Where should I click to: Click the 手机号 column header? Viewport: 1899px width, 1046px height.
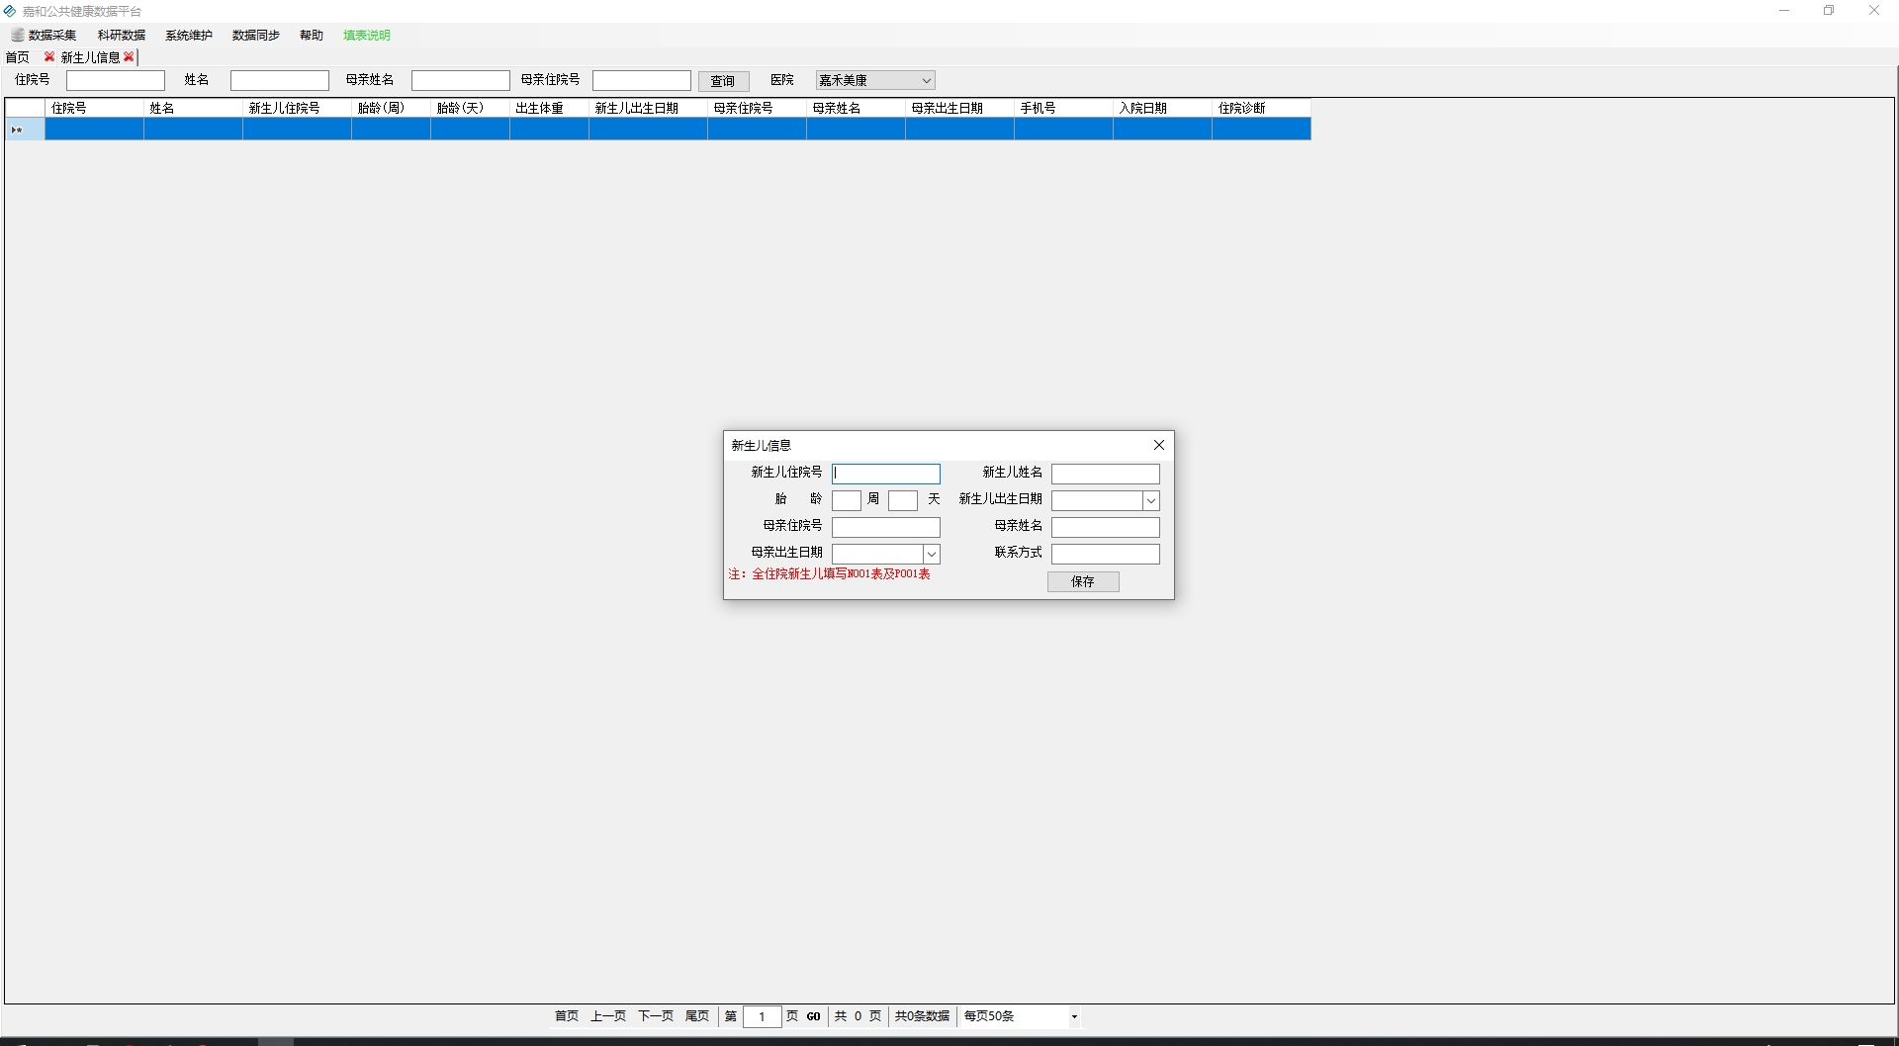pos(1063,108)
